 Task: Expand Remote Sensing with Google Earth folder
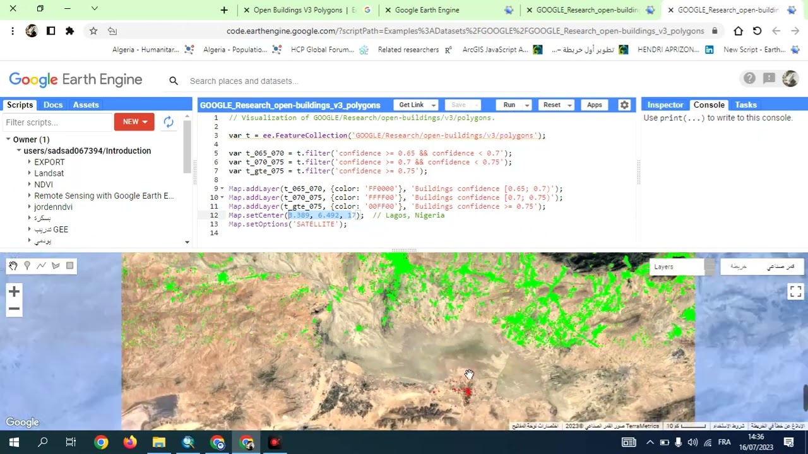29,196
